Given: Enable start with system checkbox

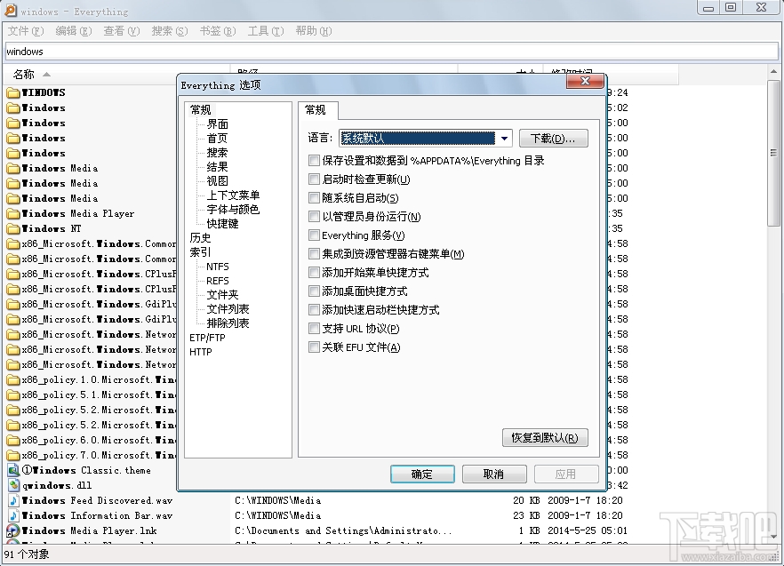Looking at the screenshot, I should point(314,198).
